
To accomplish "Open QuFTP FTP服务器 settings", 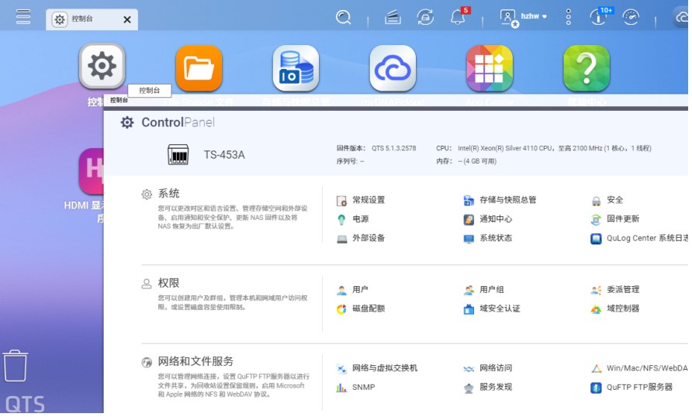I will click(631, 388).
